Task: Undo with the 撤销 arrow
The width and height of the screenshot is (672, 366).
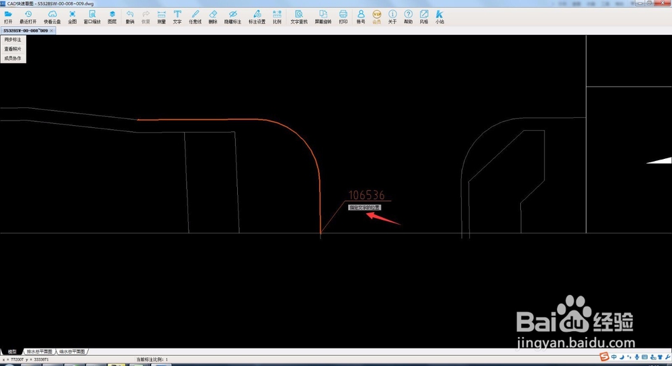Action: coord(130,17)
